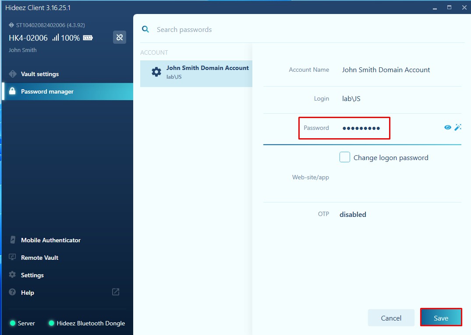
Task: Click the Server status indicator dot
Action: click(12, 323)
